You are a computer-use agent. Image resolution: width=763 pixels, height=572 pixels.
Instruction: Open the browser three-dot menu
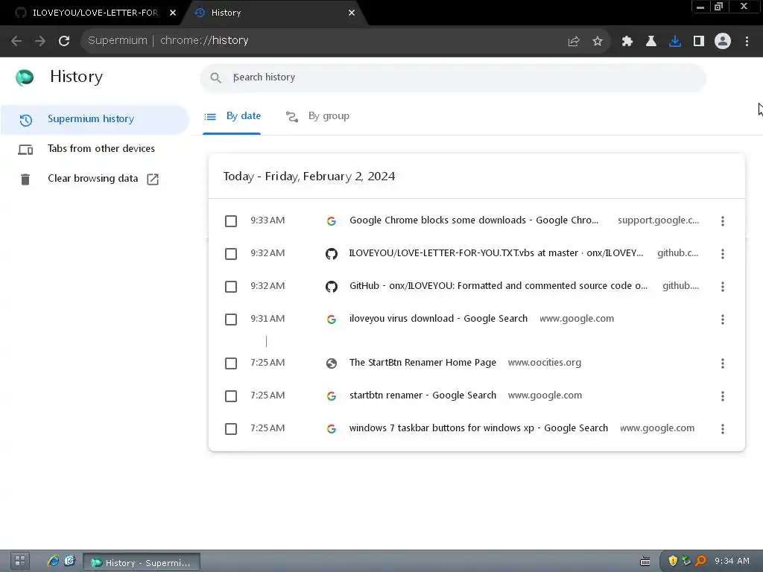click(747, 42)
